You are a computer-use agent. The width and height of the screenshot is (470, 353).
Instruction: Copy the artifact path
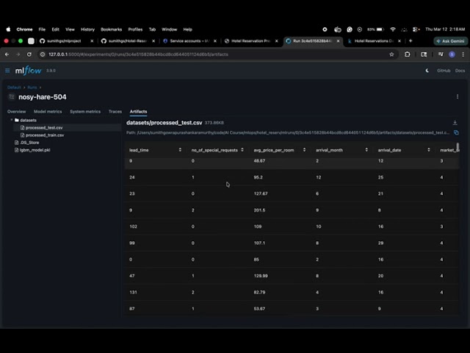[456, 132]
